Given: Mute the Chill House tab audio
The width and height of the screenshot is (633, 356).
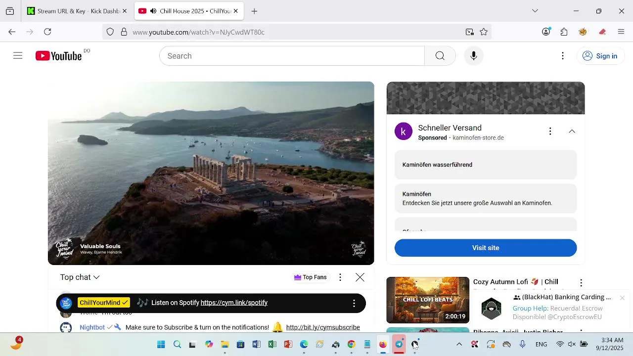Looking at the screenshot, I should [x=153, y=11].
